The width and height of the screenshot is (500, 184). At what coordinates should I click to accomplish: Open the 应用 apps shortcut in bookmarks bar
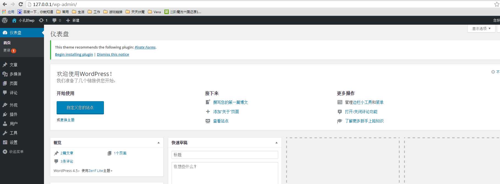click(x=8, y=12)
